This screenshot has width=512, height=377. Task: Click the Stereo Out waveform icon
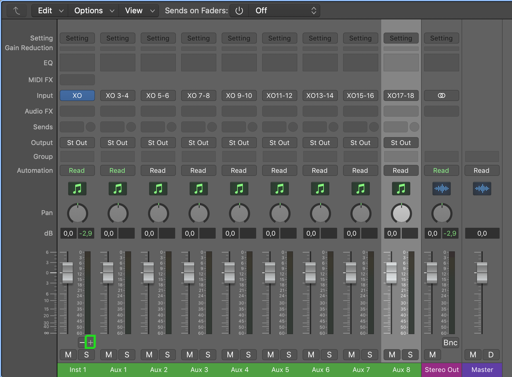[x=442, y=188]
